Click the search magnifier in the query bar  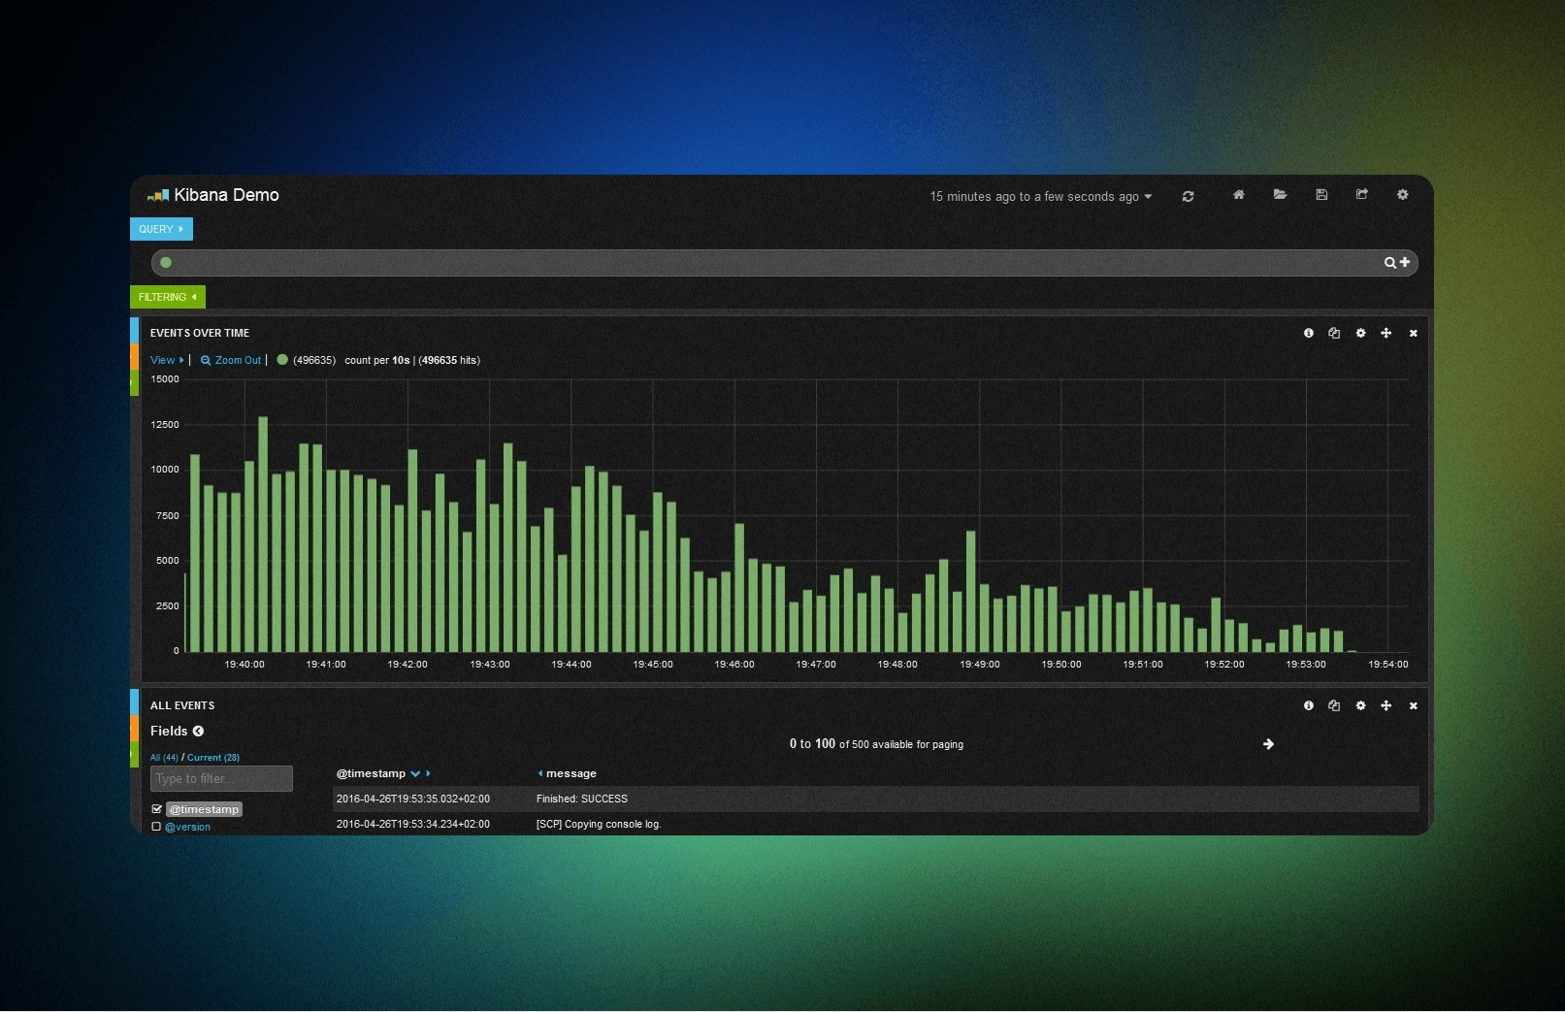(x=1389, y=263)
